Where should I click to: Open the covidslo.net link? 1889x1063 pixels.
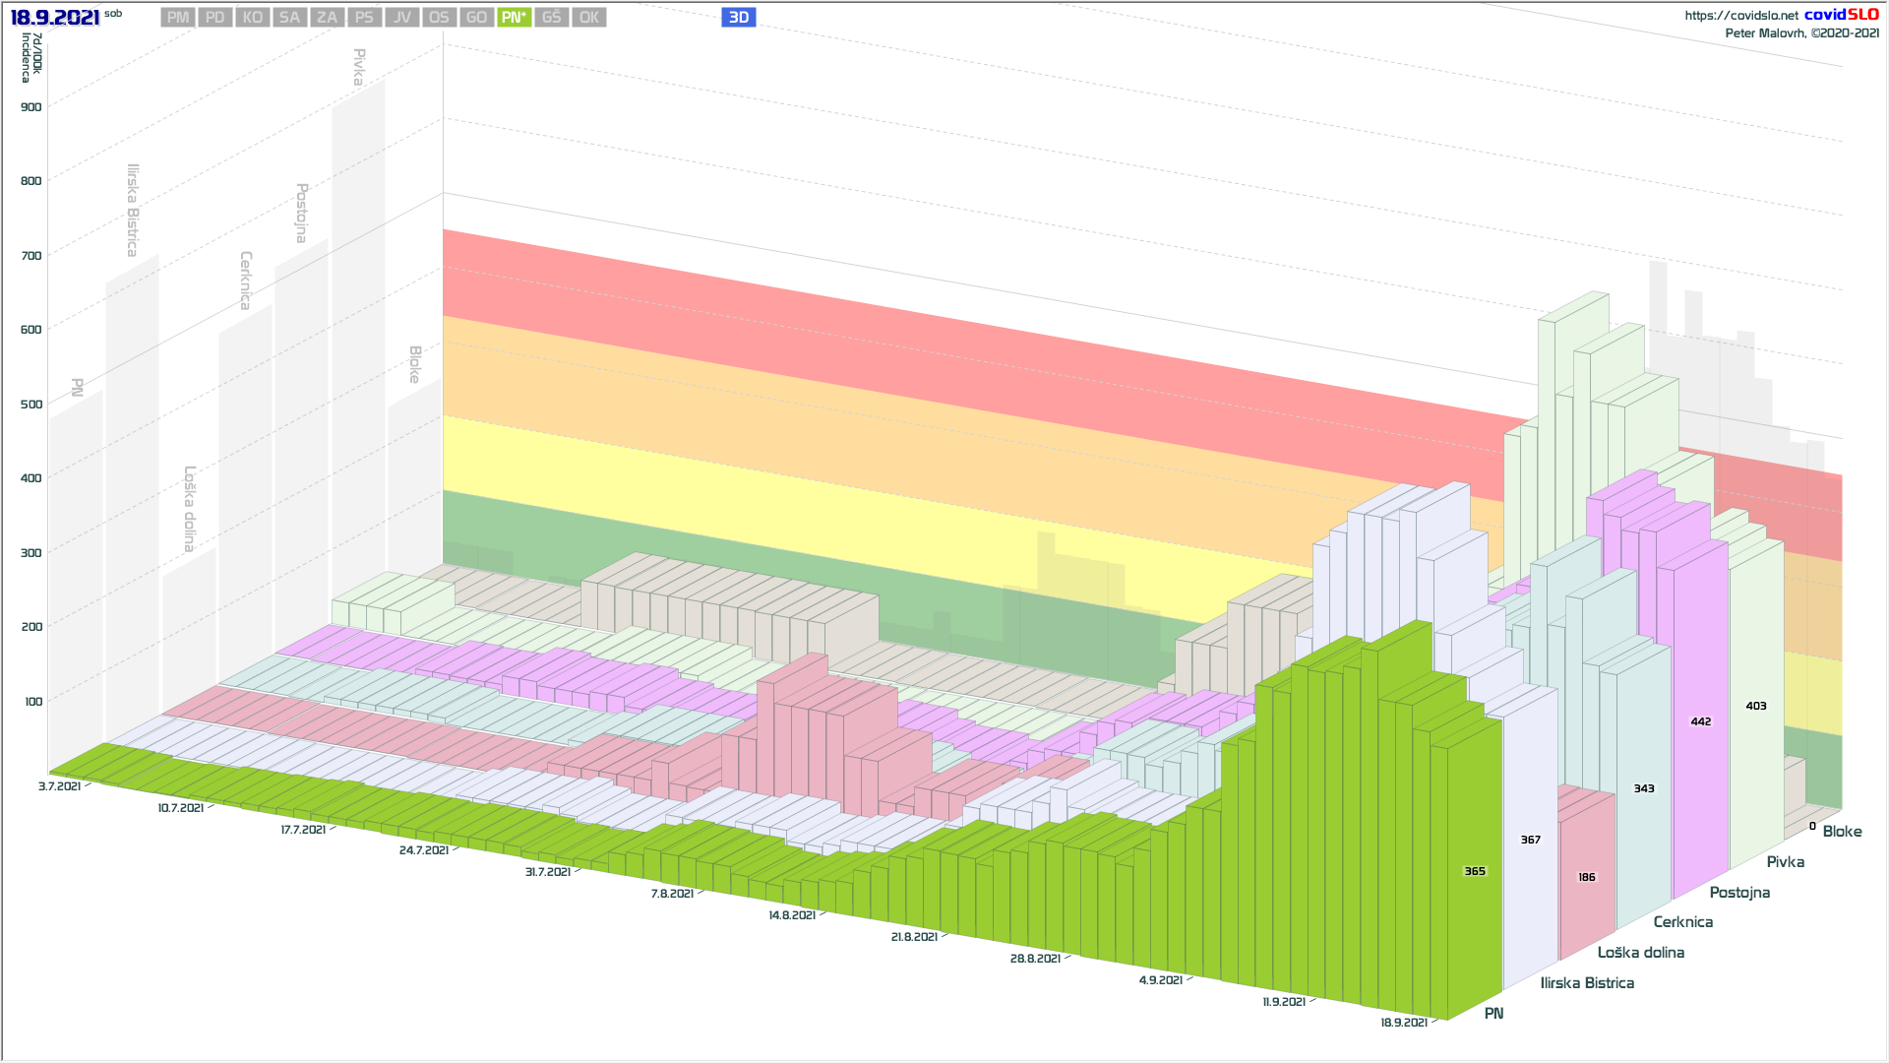point(1740,16)
